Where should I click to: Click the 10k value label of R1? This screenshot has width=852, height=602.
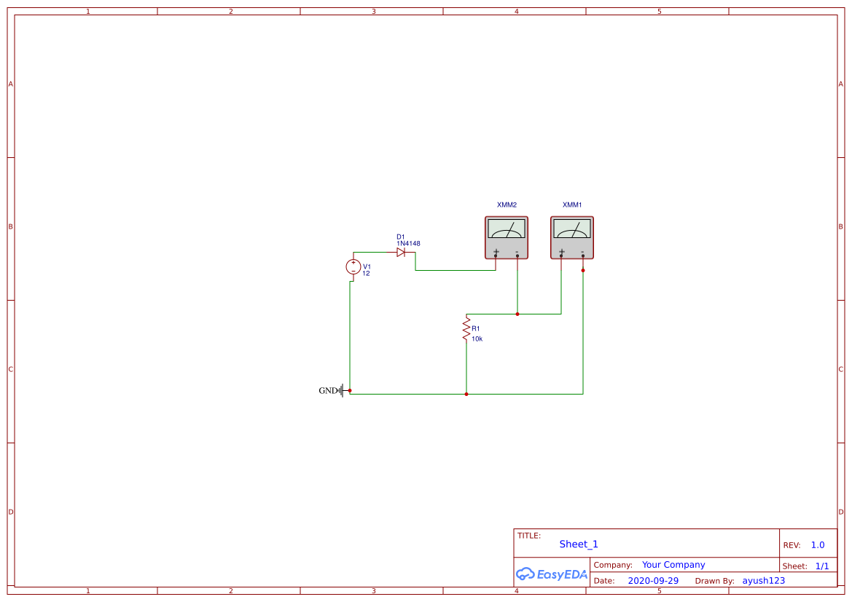pyautogui.click(x=477, y=338)
